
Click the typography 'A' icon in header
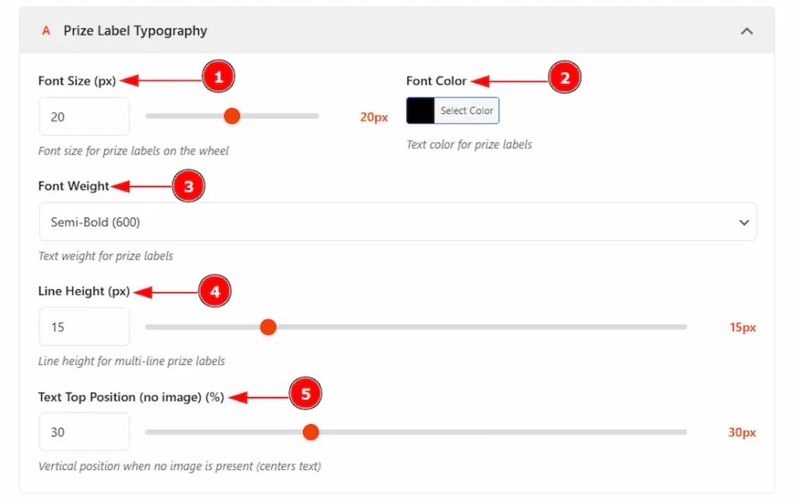[x=46, y=31]
